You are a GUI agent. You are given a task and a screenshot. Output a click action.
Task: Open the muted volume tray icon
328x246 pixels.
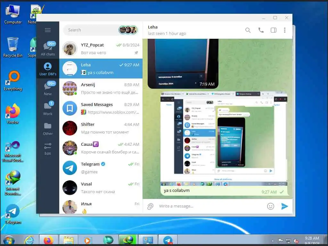pyautogui.click(x=296, y=241)
